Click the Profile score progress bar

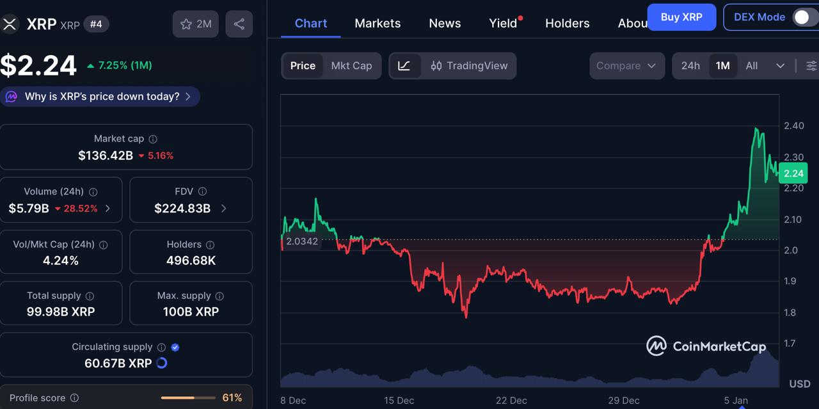click(187, 397)
